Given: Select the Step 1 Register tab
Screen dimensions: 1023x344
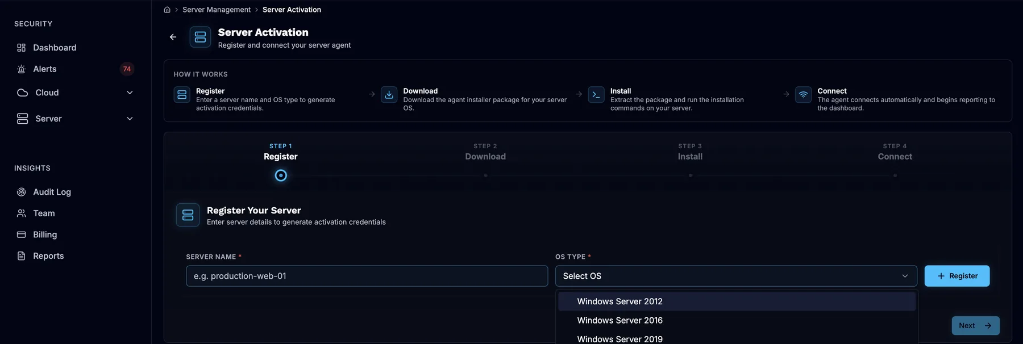Looking at the screenshot, I should tap(281, 152).
